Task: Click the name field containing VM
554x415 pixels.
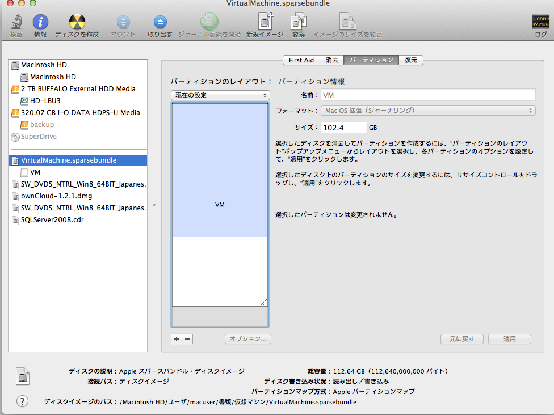Action: click(x=428, y=95)
